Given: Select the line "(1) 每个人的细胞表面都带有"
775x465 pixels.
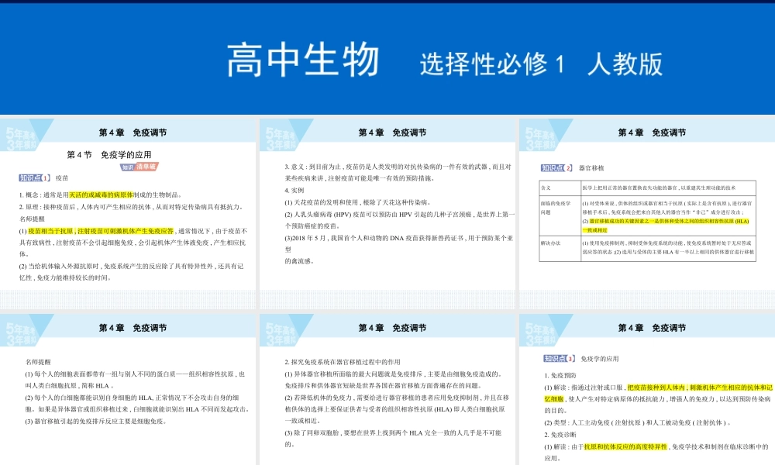Looking at the screenshot, I should click(135, 374).
